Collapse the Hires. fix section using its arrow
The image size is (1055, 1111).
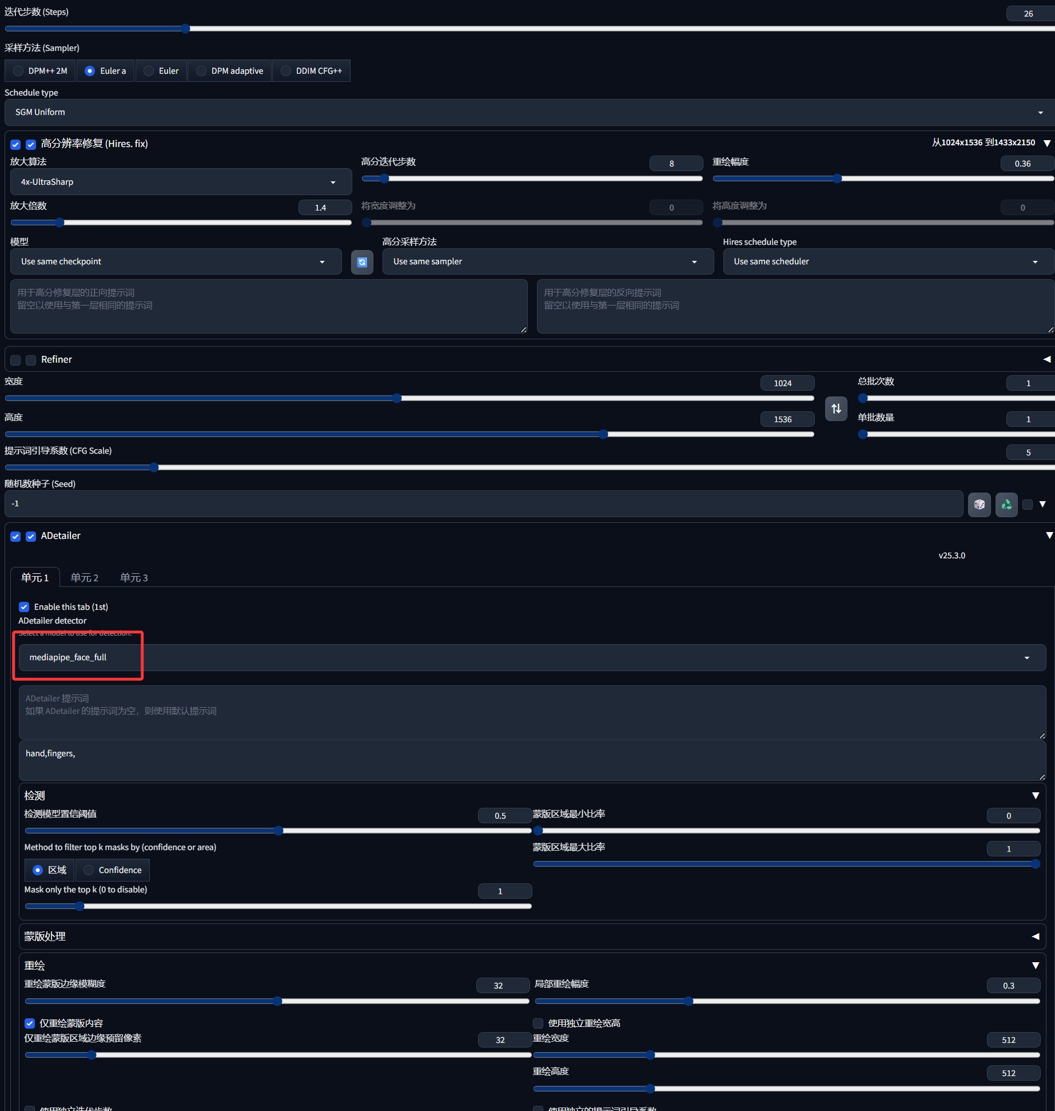[x=1046, y=143]
